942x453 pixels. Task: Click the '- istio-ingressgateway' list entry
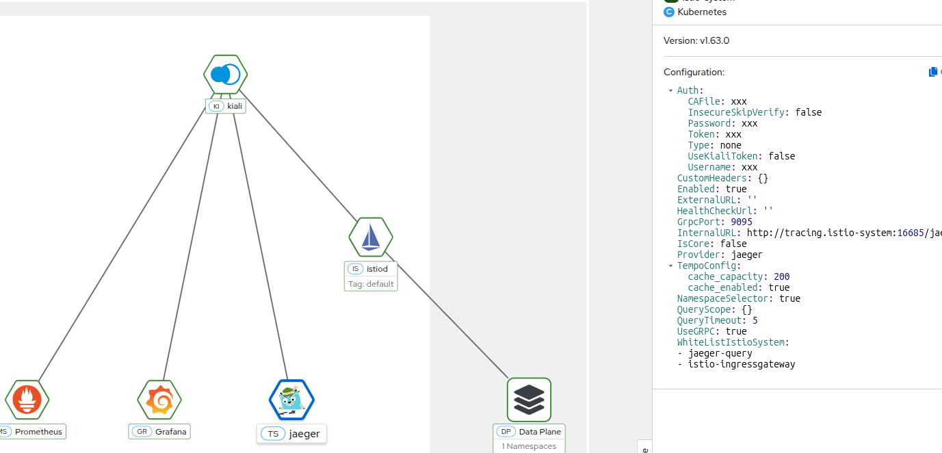coord(736,364)
